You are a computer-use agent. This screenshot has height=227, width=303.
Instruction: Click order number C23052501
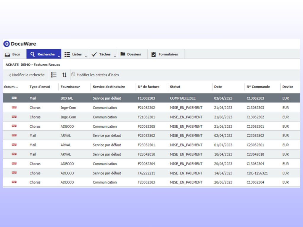point(255,145)
